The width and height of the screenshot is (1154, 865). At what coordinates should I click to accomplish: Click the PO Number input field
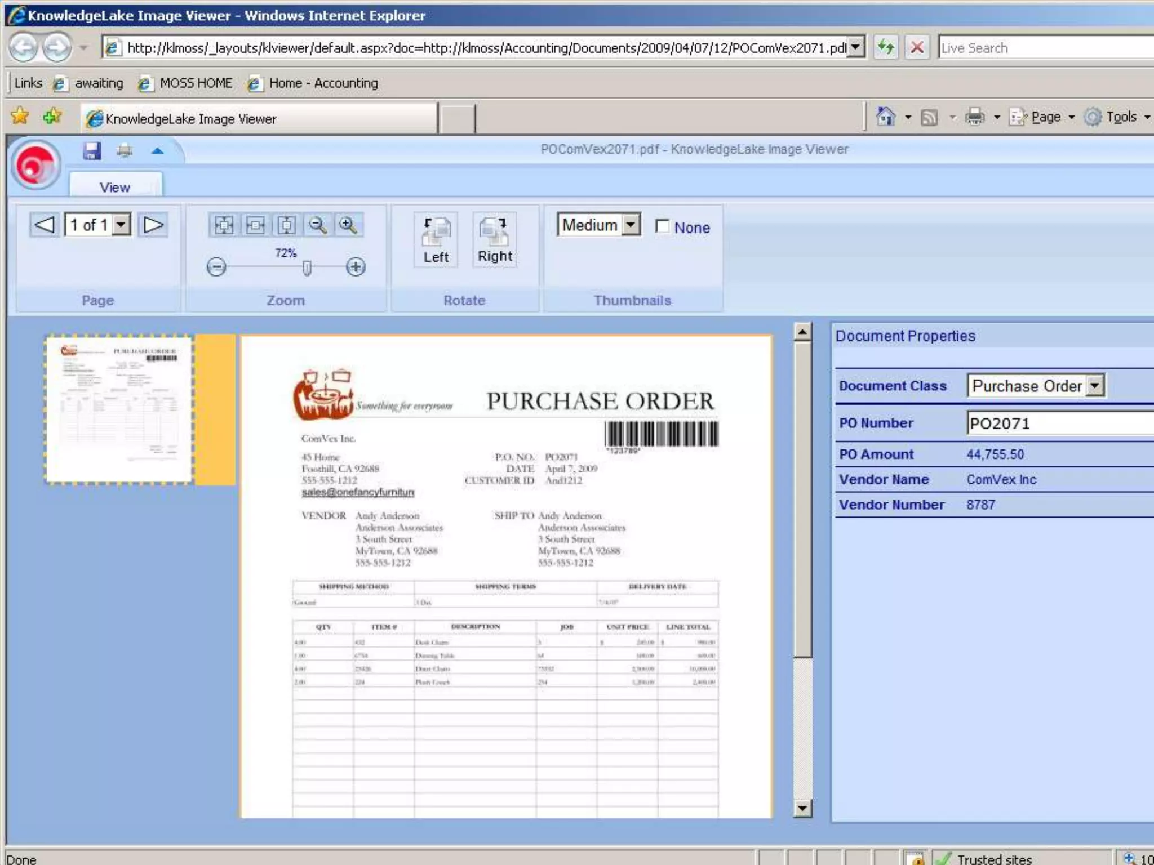coord(1059,423)
